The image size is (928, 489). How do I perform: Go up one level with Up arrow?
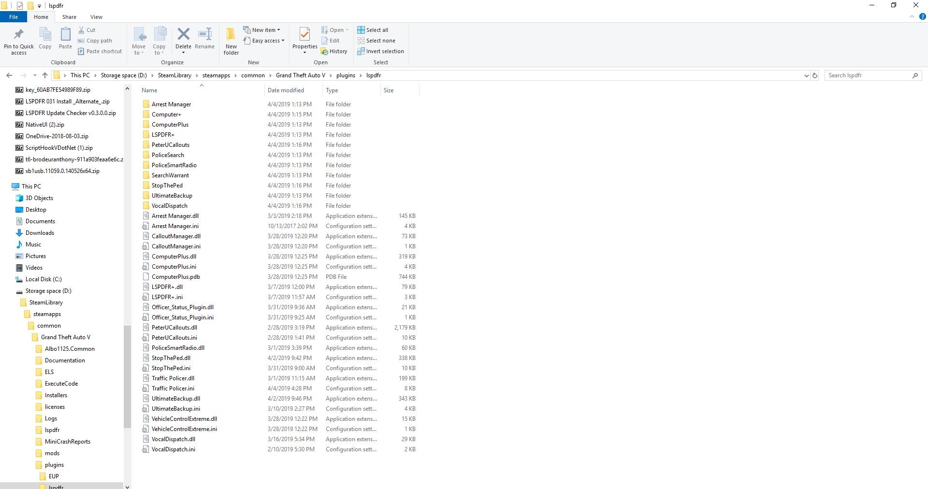tap(45, 75)
